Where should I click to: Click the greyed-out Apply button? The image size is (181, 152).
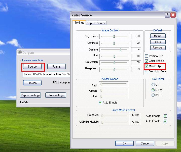pyautogui.click(x=165, y=143)
